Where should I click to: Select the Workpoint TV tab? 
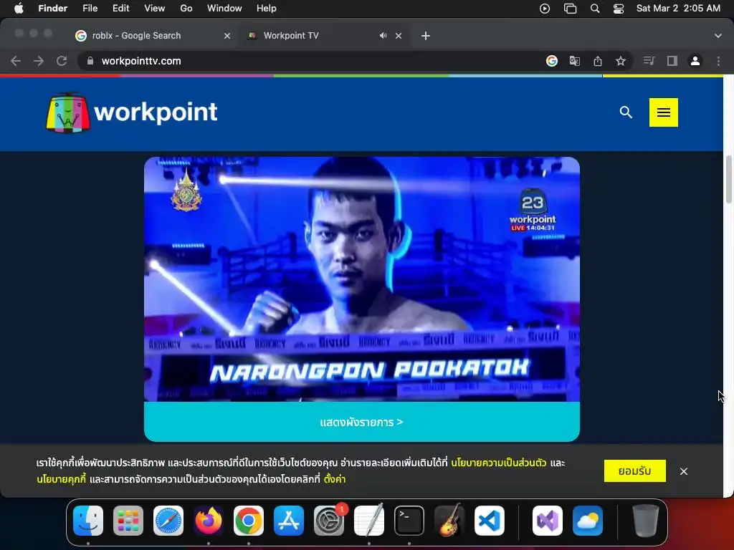coord(291,36)
